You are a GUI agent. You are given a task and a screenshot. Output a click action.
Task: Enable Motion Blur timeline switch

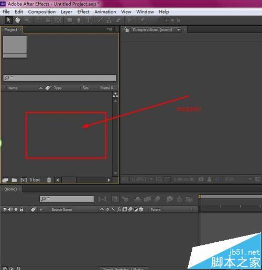pyautogui.click(x=157, y=199)
